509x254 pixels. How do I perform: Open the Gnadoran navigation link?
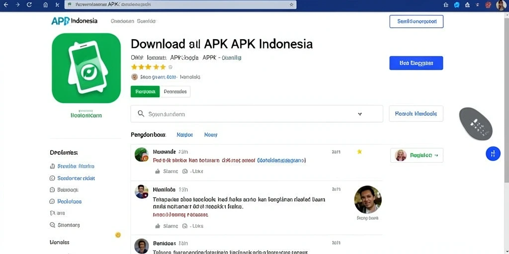point(122,21)
